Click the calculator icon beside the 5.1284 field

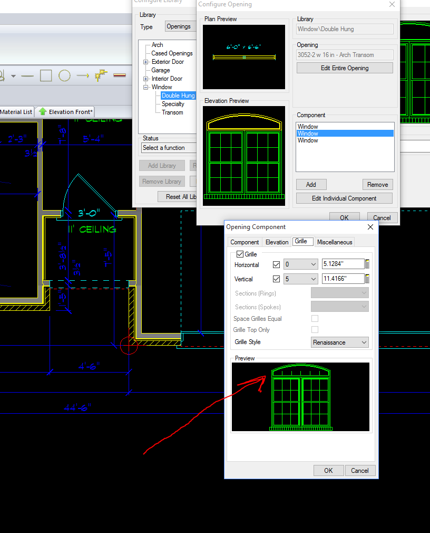click(367, 264)
